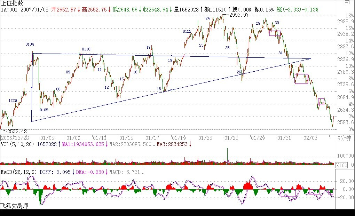Screen dimensions: 355x216
Task: Click the MA1 volume average value
Action: click(83, 144)
